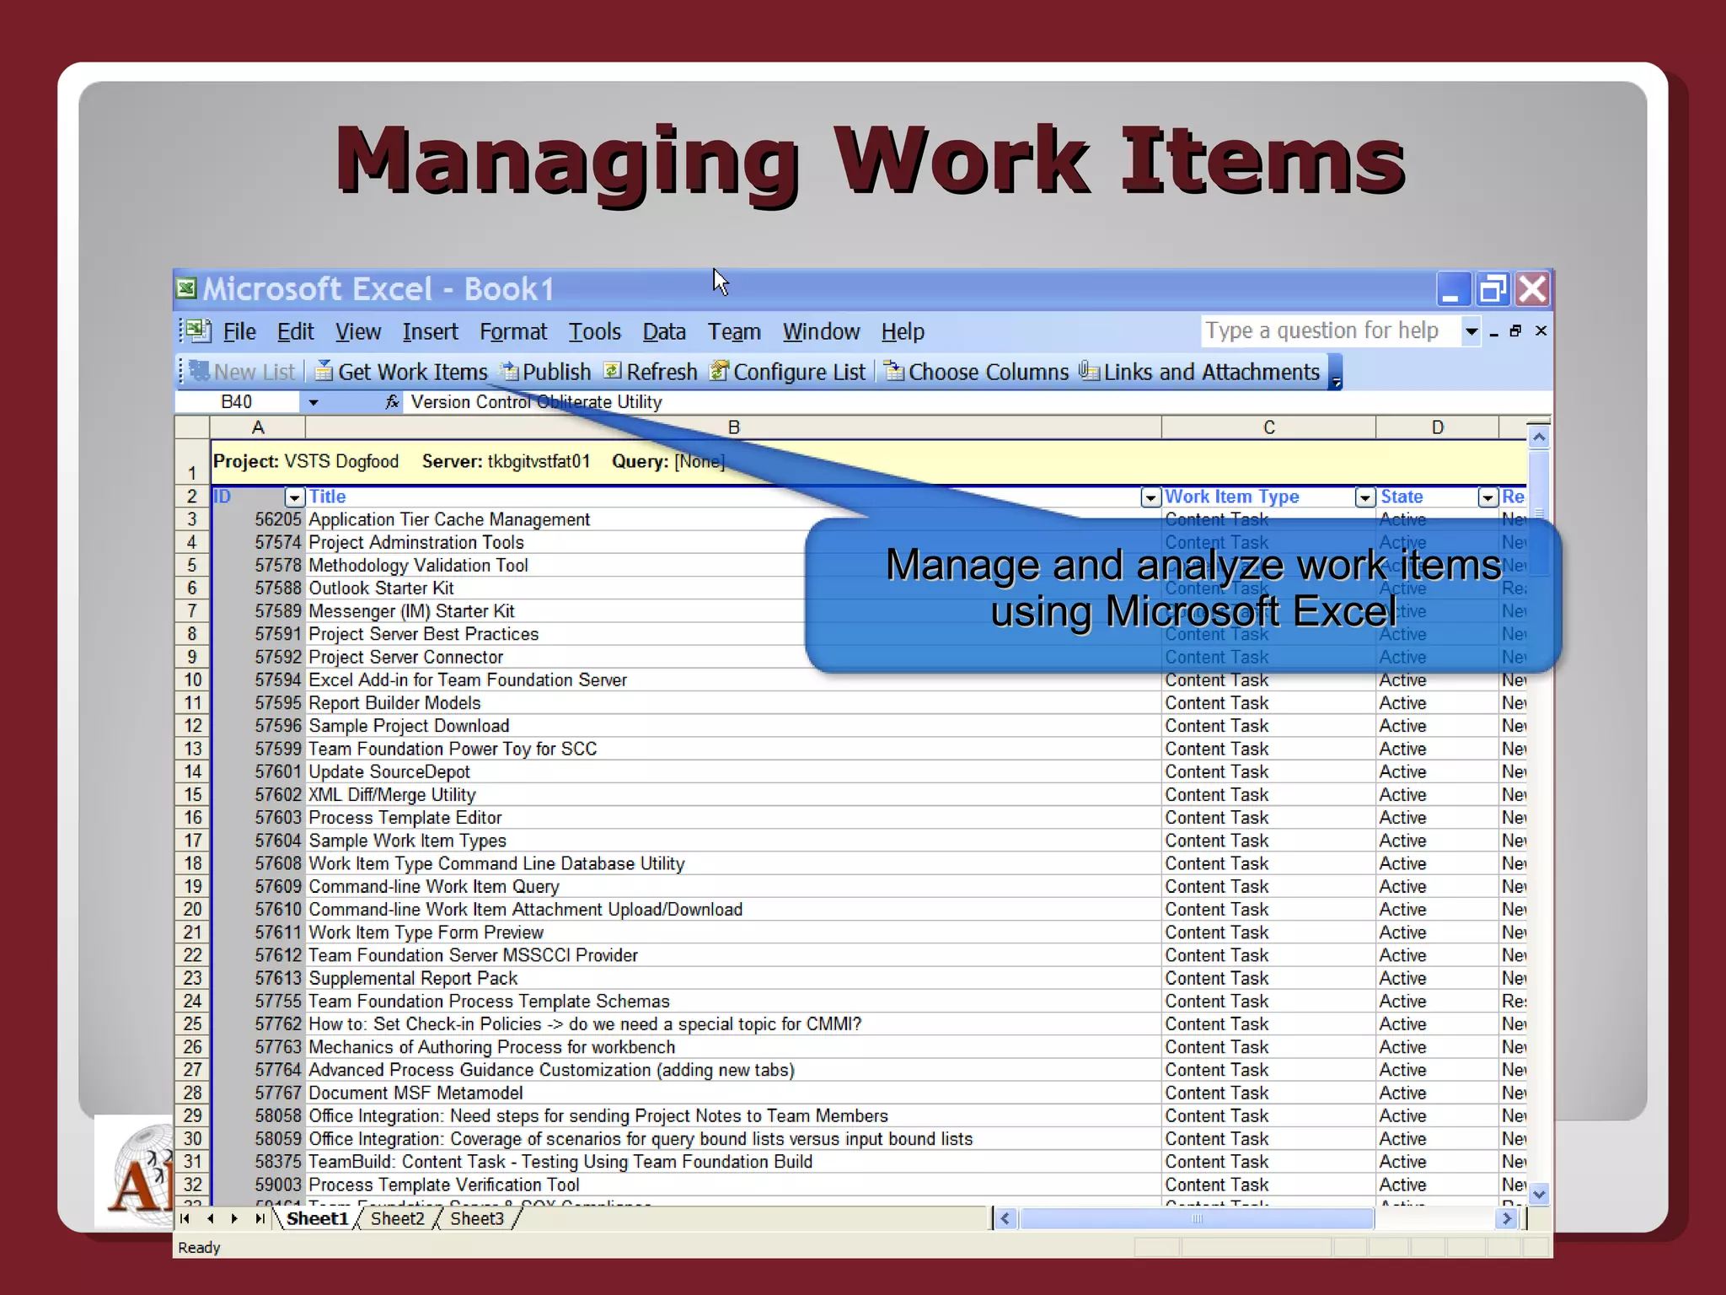
Task: Select cell "XML Diff/Merge Utility"
Action: pyautogui.click(x=733, y=795)
